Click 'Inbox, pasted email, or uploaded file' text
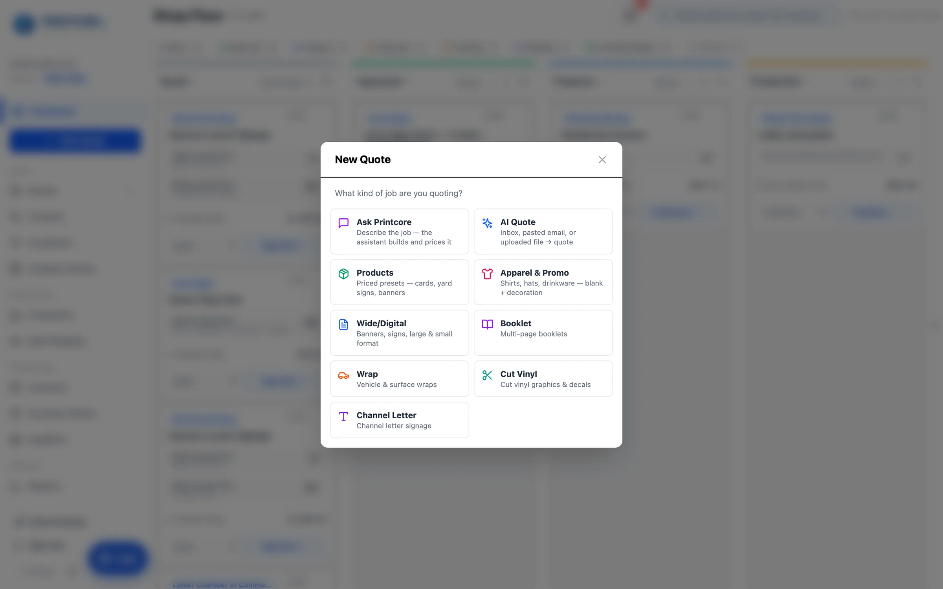 point(538,237)
